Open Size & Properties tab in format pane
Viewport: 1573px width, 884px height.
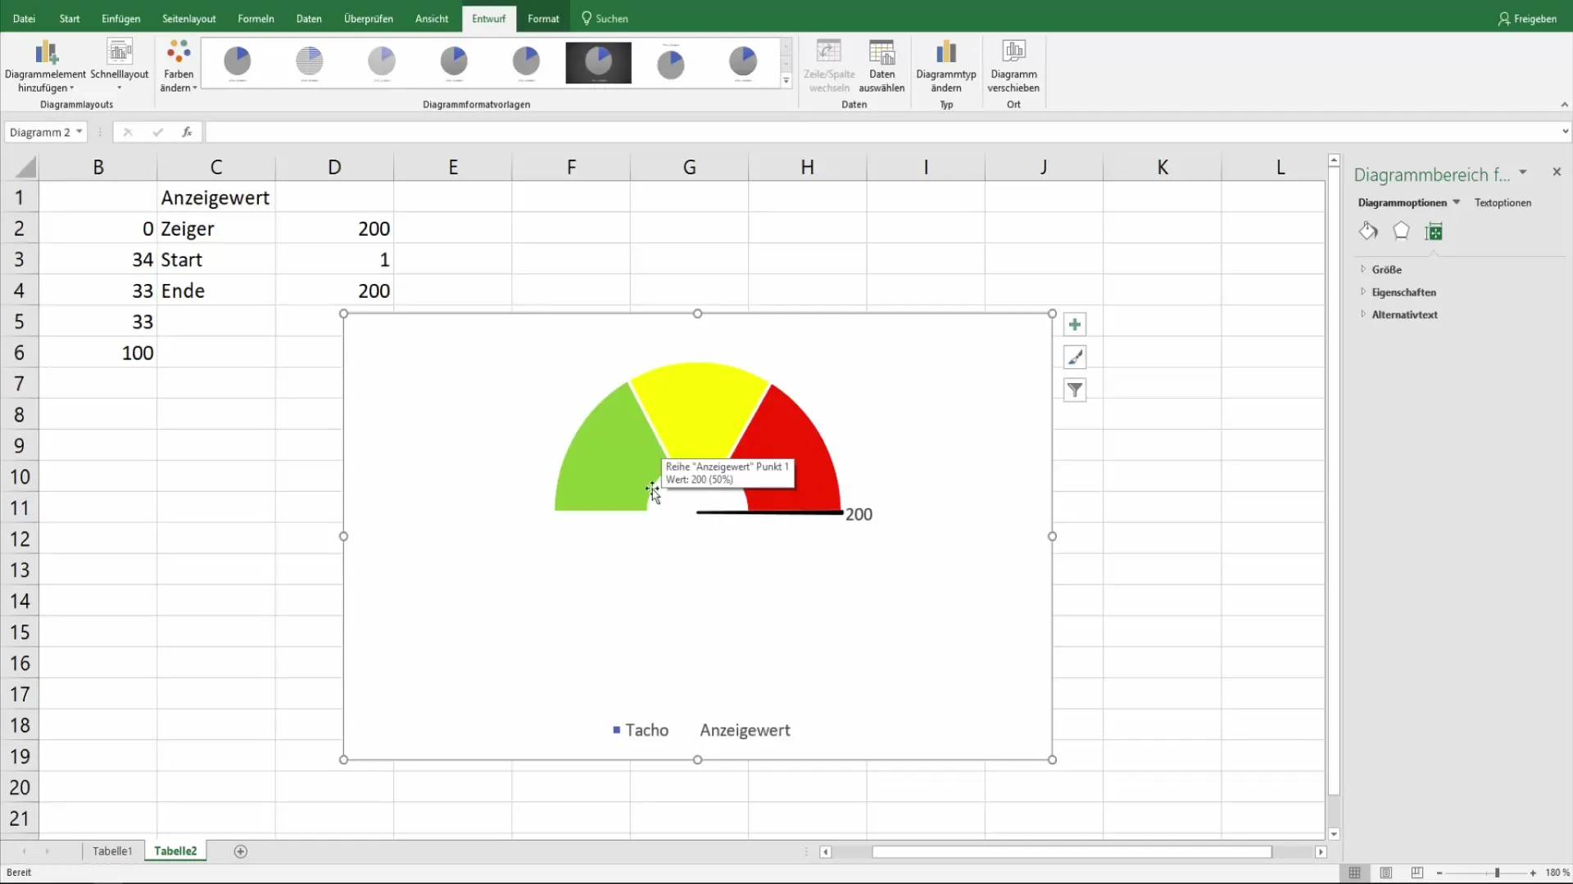[x=1434, y=232]
